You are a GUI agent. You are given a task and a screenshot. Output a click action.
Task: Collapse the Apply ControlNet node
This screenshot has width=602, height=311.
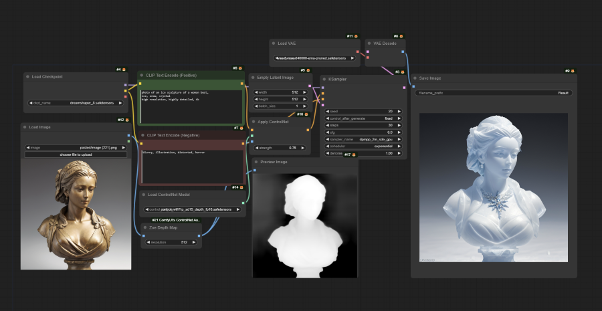(x=254, y=122)
